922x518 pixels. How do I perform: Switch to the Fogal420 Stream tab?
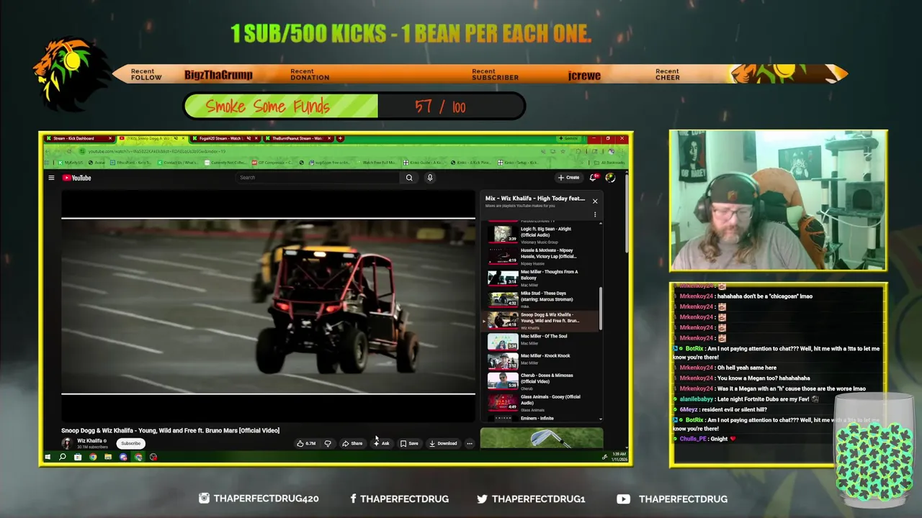click(225, 138)
